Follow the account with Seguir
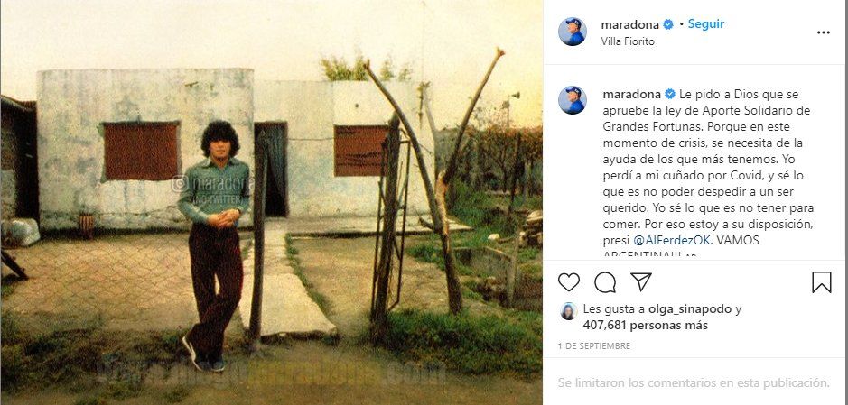Image resolution: width=848 pixels, height=405 pixels. (706, 24)
